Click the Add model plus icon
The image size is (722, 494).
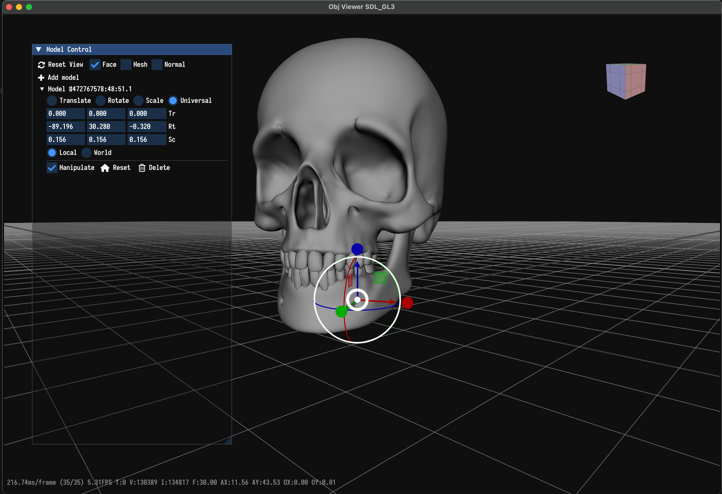[x=41, y=78]
